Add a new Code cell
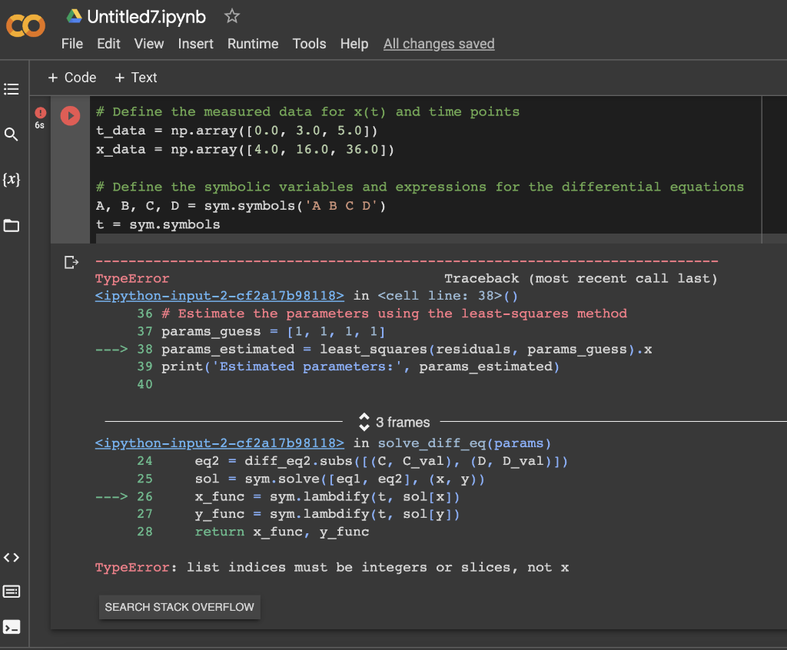The image size is (787, 650). 71,78
